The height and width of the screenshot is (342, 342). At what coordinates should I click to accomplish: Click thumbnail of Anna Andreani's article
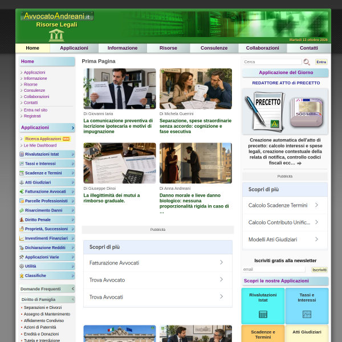click(x=196, y=163)
